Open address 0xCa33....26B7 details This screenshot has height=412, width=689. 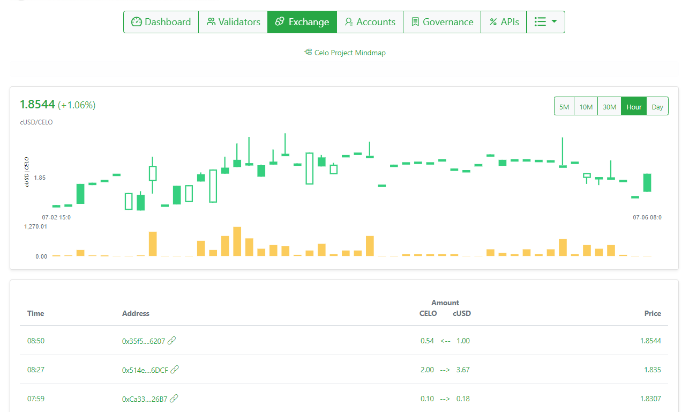tap(145, 399)
